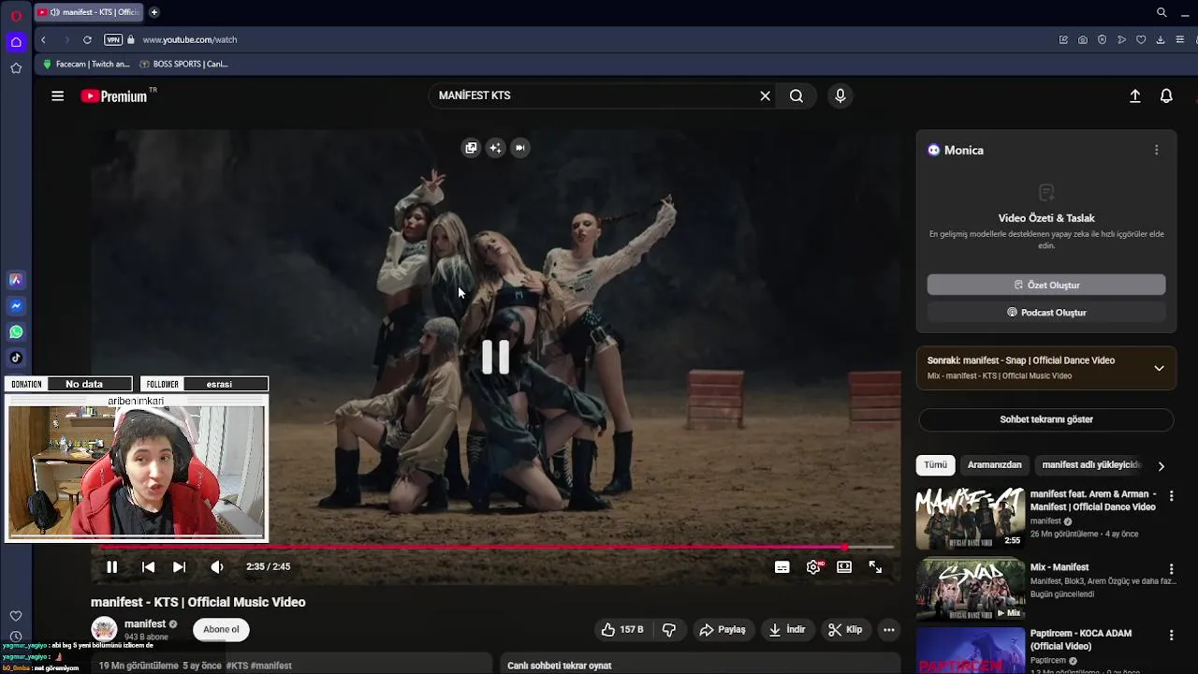Open Opera sidebar home start page icon
The height and width of the screenshot is (674, 1198).
pos(16,42)
